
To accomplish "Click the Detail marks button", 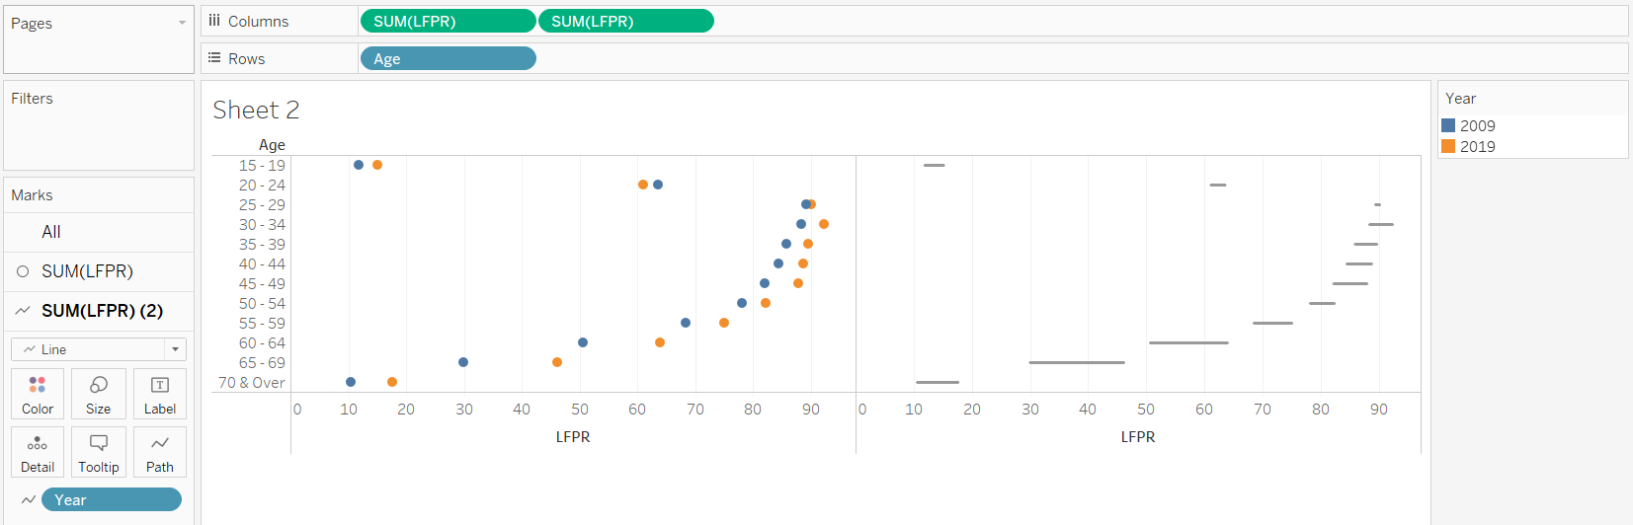I will [x=38, y=452].
